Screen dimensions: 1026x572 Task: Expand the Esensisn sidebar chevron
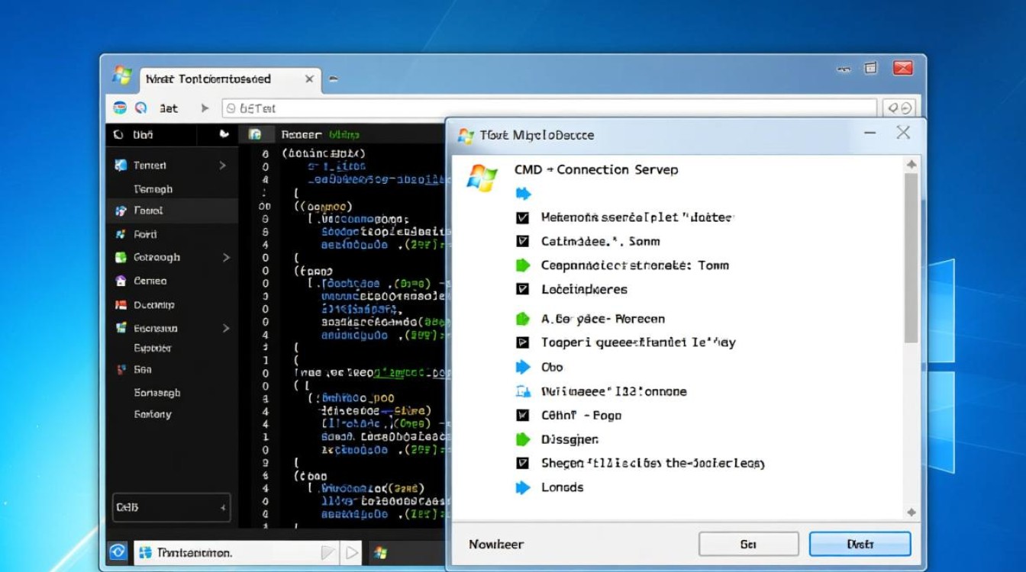click(226, 328)
